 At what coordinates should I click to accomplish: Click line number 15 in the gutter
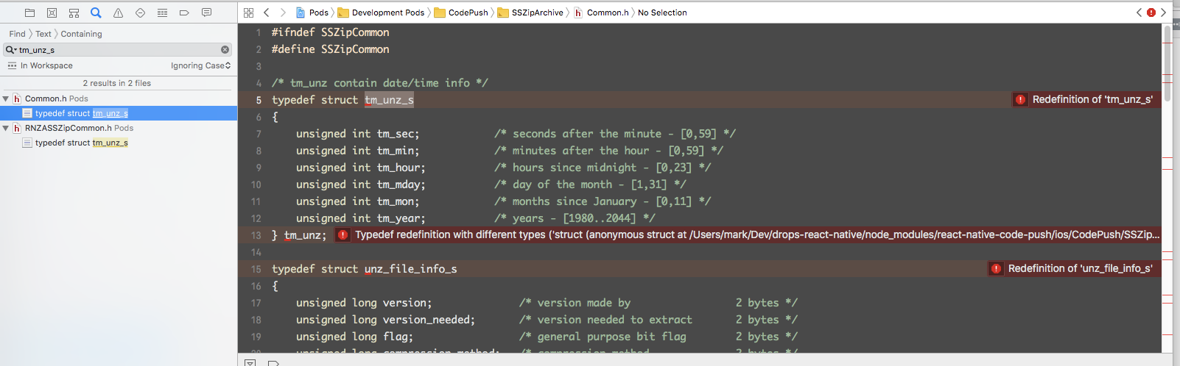tap(256, 269)
